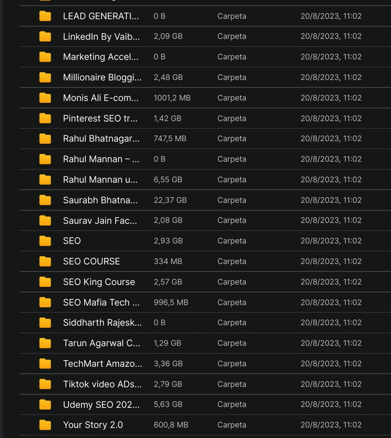Open the Saurabh Bhatna... folder name
This screenshot has height=438, width=391.
click(x=100, y=200)
